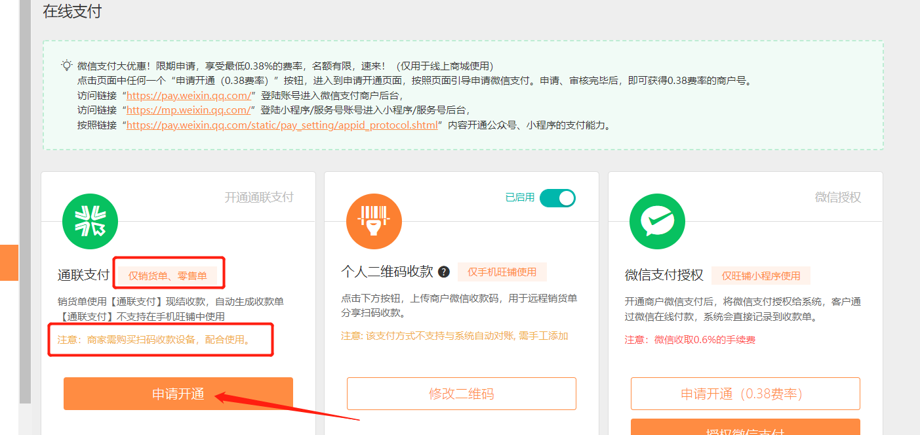Click the question mark icon beside 个人二维码收款
920x435 pixels.
point(444,272)
